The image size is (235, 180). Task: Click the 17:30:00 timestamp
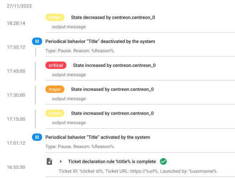point(16,95)
